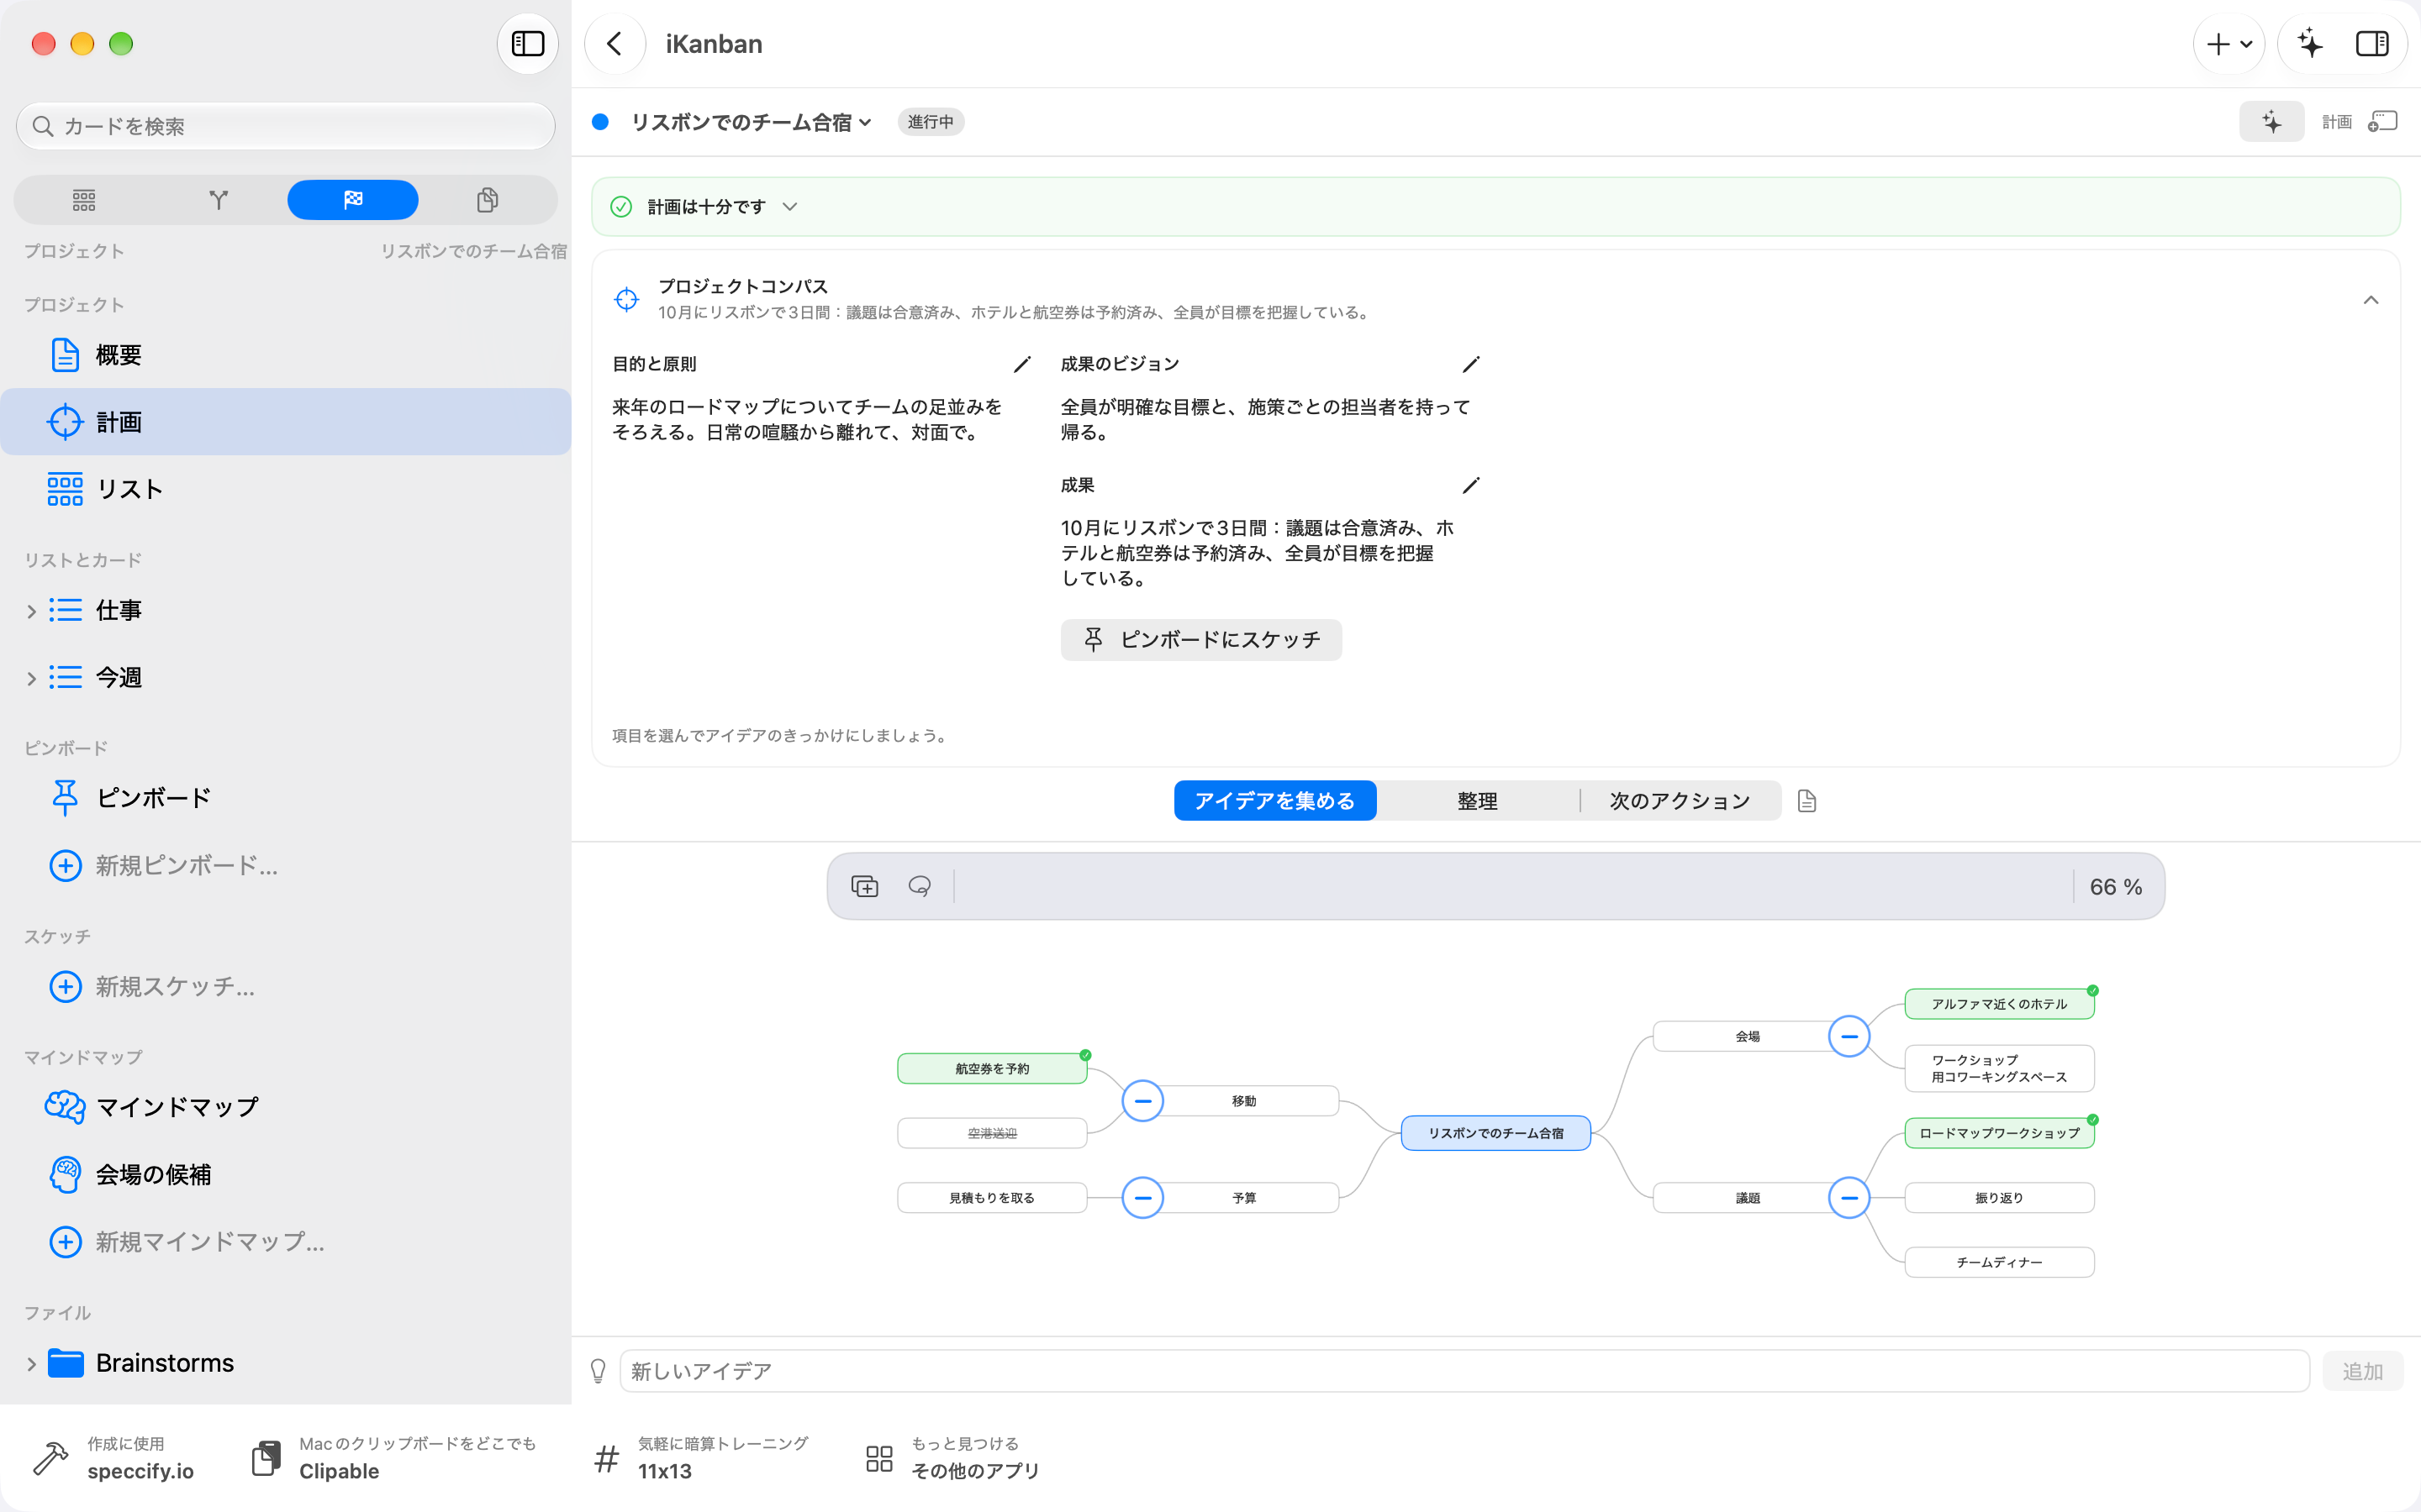Toggle the right inspector panel icon
The image size is (2421, 1512).
(x=2372, y=44)
